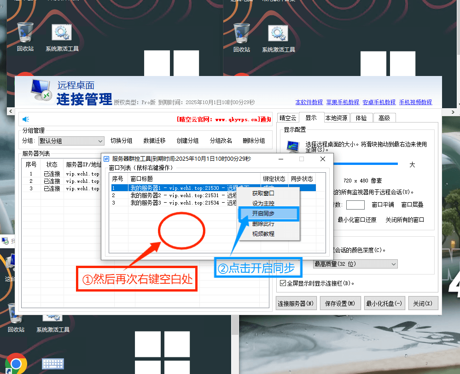Open Google Chrome from the taskbar
Screen dimensions: 460x374
[16, 364]
